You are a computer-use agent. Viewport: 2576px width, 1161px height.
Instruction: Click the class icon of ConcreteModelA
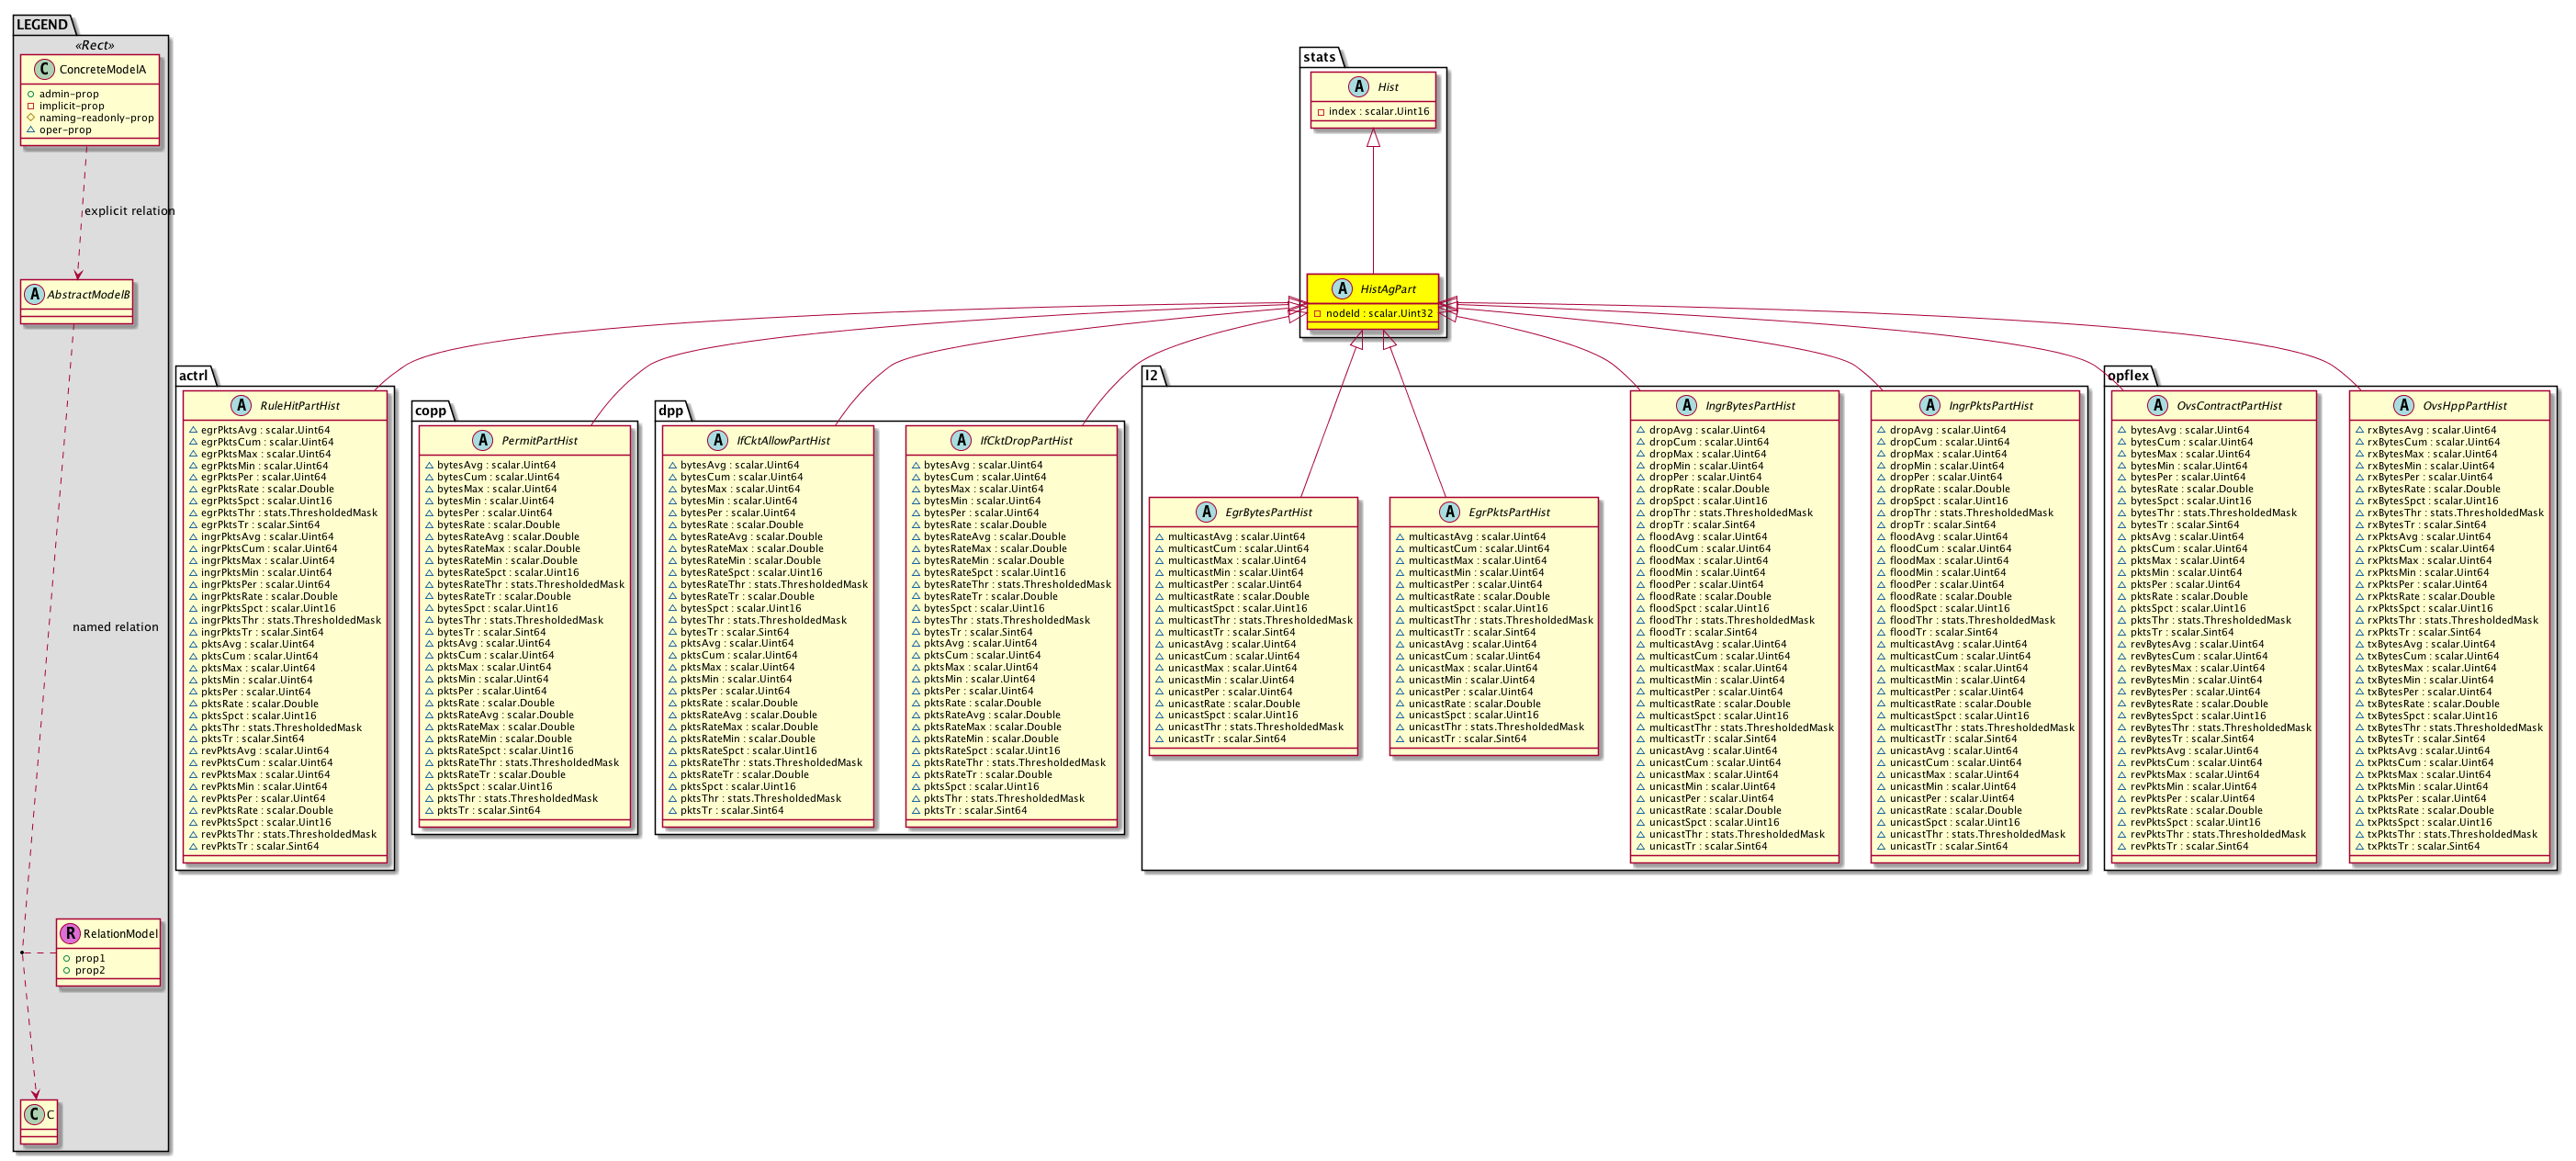[x=43, y=69]
